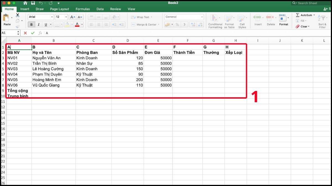This screenshot has width=332, height=186.
Task: Expand the AutoSum dropdown arrow
Action: (x=314, y=15)
